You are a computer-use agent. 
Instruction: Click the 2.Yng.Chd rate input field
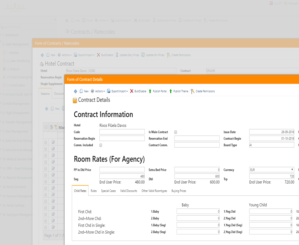pyautogui.click(x=271, y=218)
